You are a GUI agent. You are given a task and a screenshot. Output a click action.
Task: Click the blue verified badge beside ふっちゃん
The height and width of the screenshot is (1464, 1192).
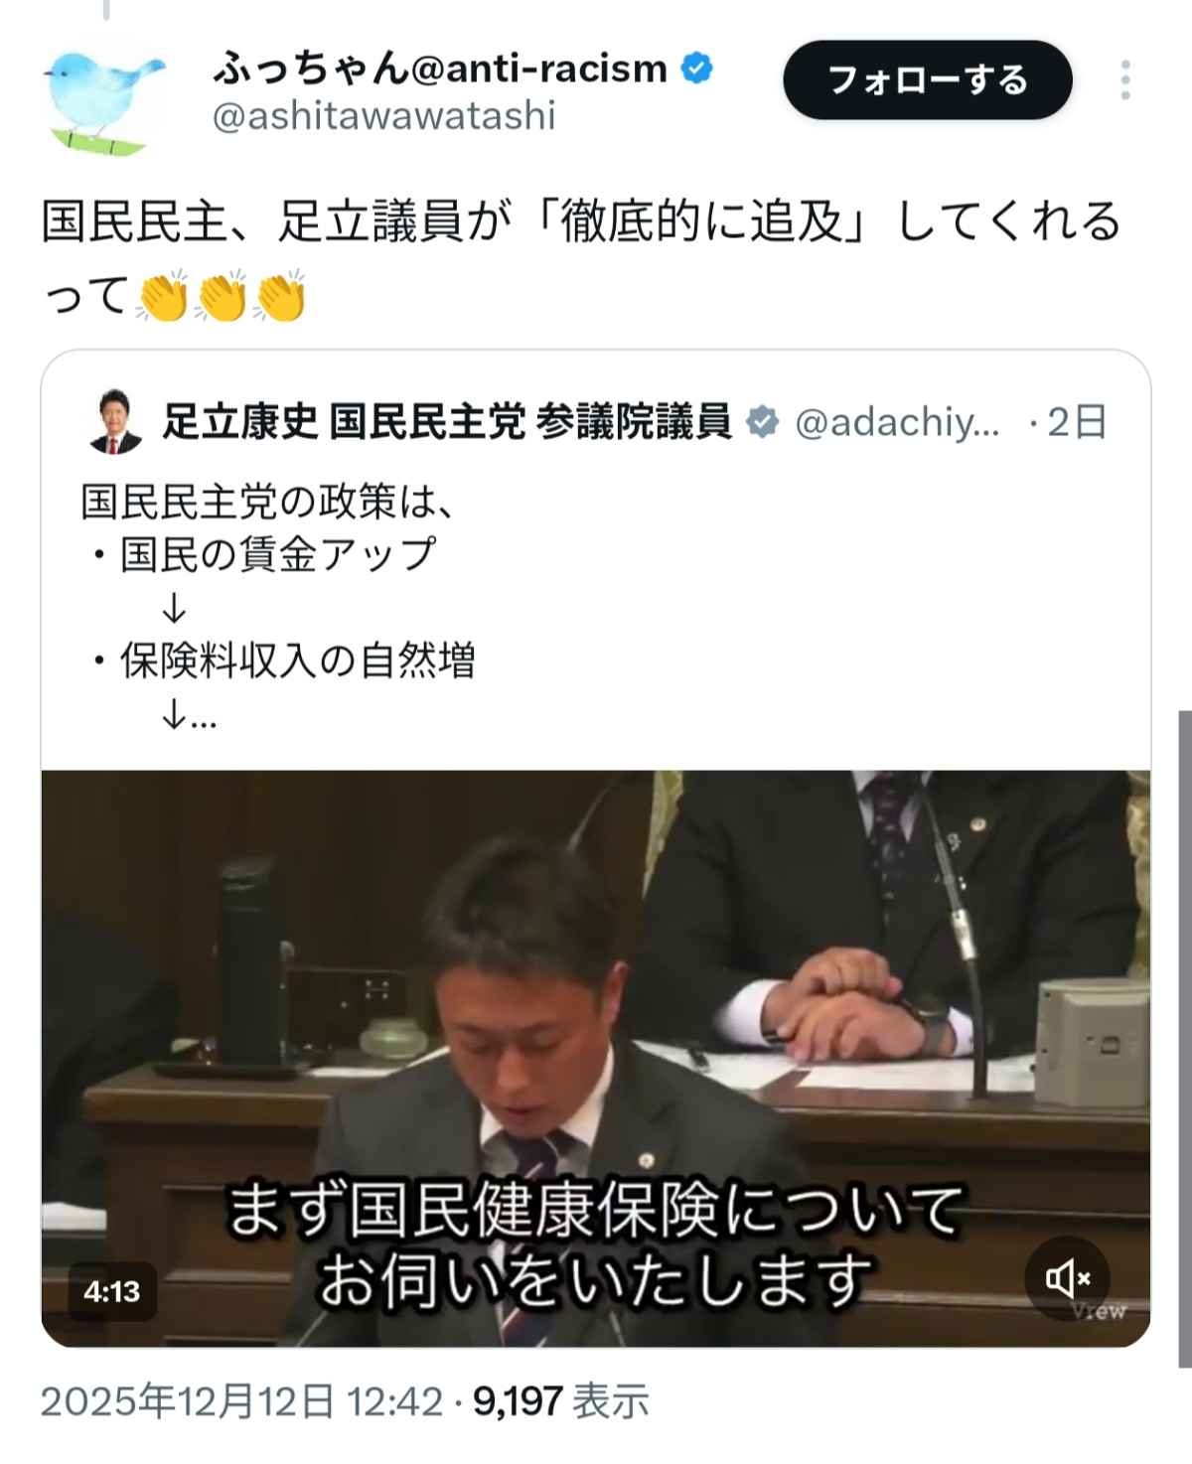[x=697, y=69]
